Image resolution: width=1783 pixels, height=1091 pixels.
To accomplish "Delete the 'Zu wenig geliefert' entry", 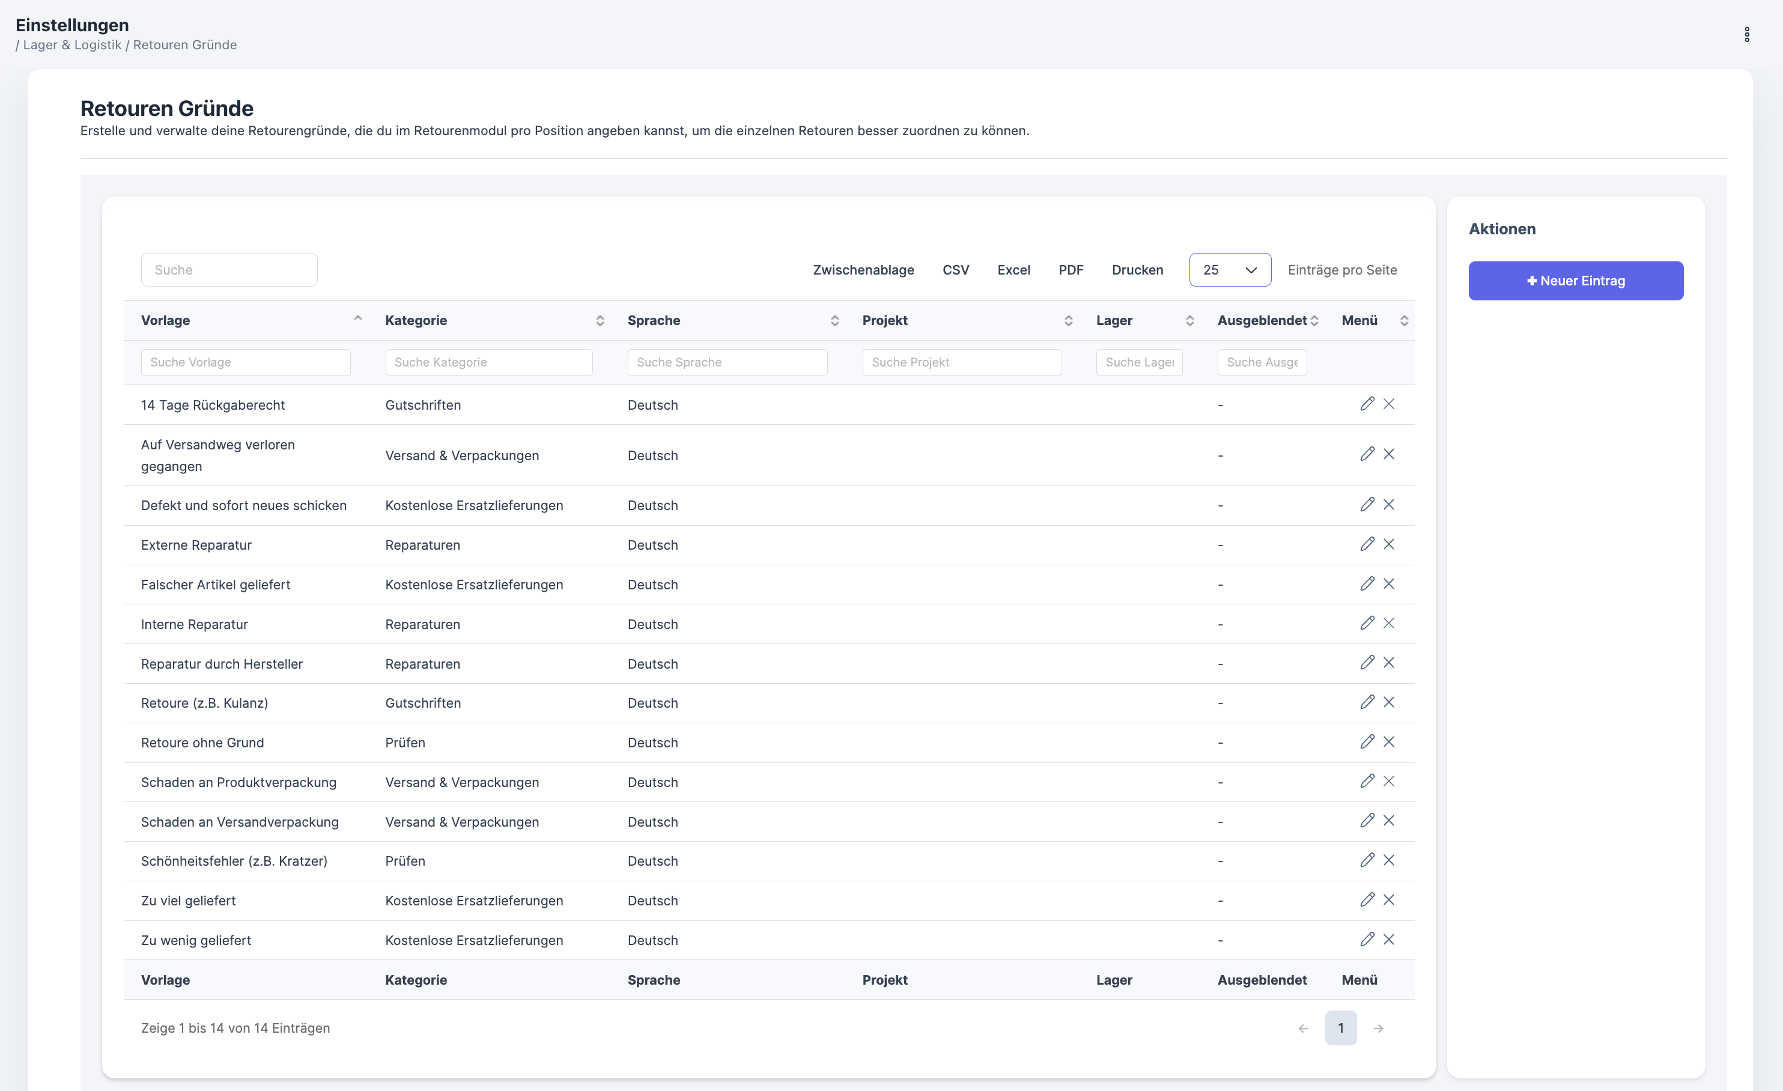I will click(1389, 939).
